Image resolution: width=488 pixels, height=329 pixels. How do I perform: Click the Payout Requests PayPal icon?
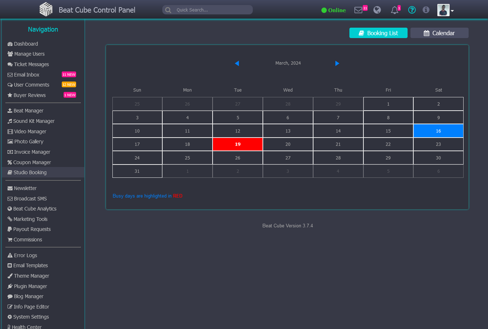click(10, 229)
